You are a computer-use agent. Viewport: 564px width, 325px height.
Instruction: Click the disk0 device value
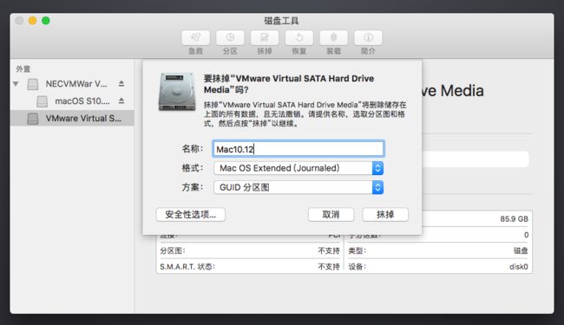pos(519,267)
